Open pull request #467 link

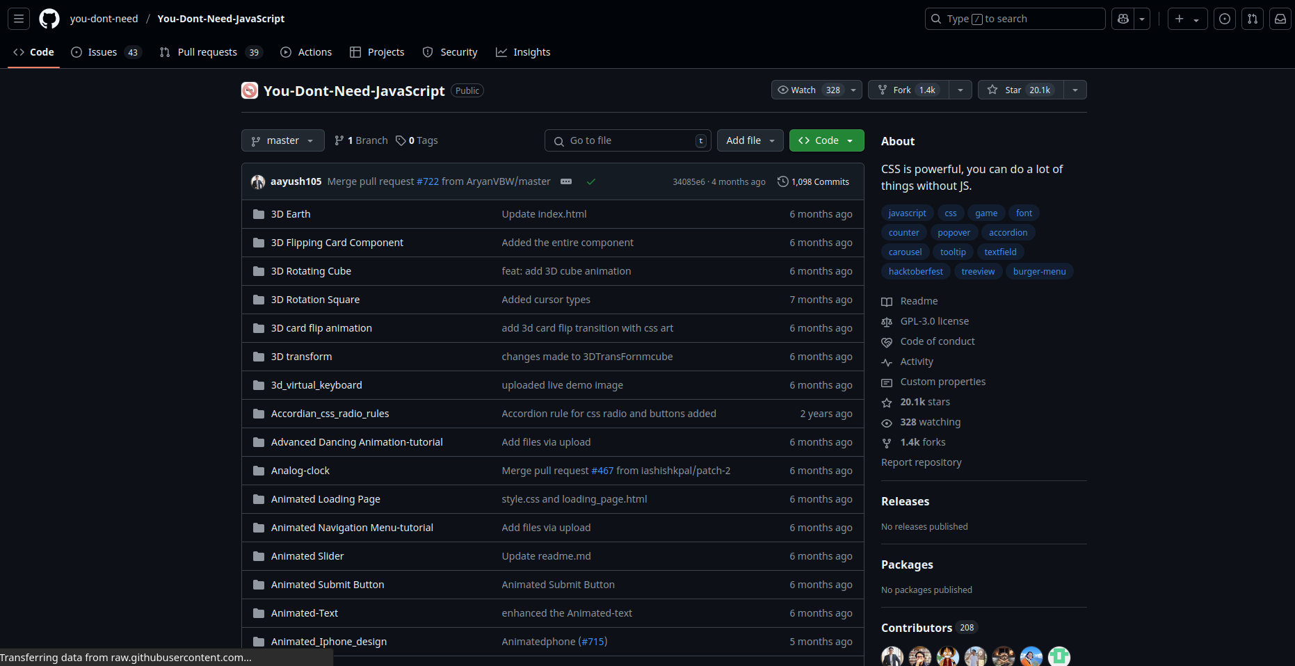(x=602, y=471)
